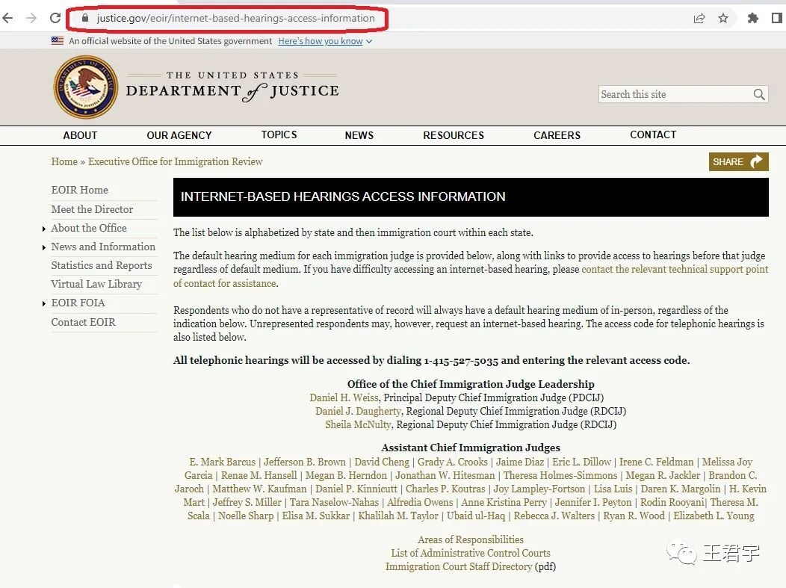Open Charles P. Koutras judge link
Screen dimensions: 786x588
coord(445,489)
